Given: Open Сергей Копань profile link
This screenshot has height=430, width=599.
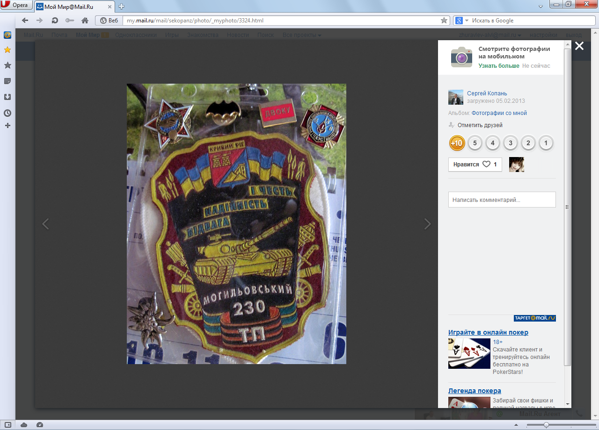Looking at the screenshot, I should [487, 93].
